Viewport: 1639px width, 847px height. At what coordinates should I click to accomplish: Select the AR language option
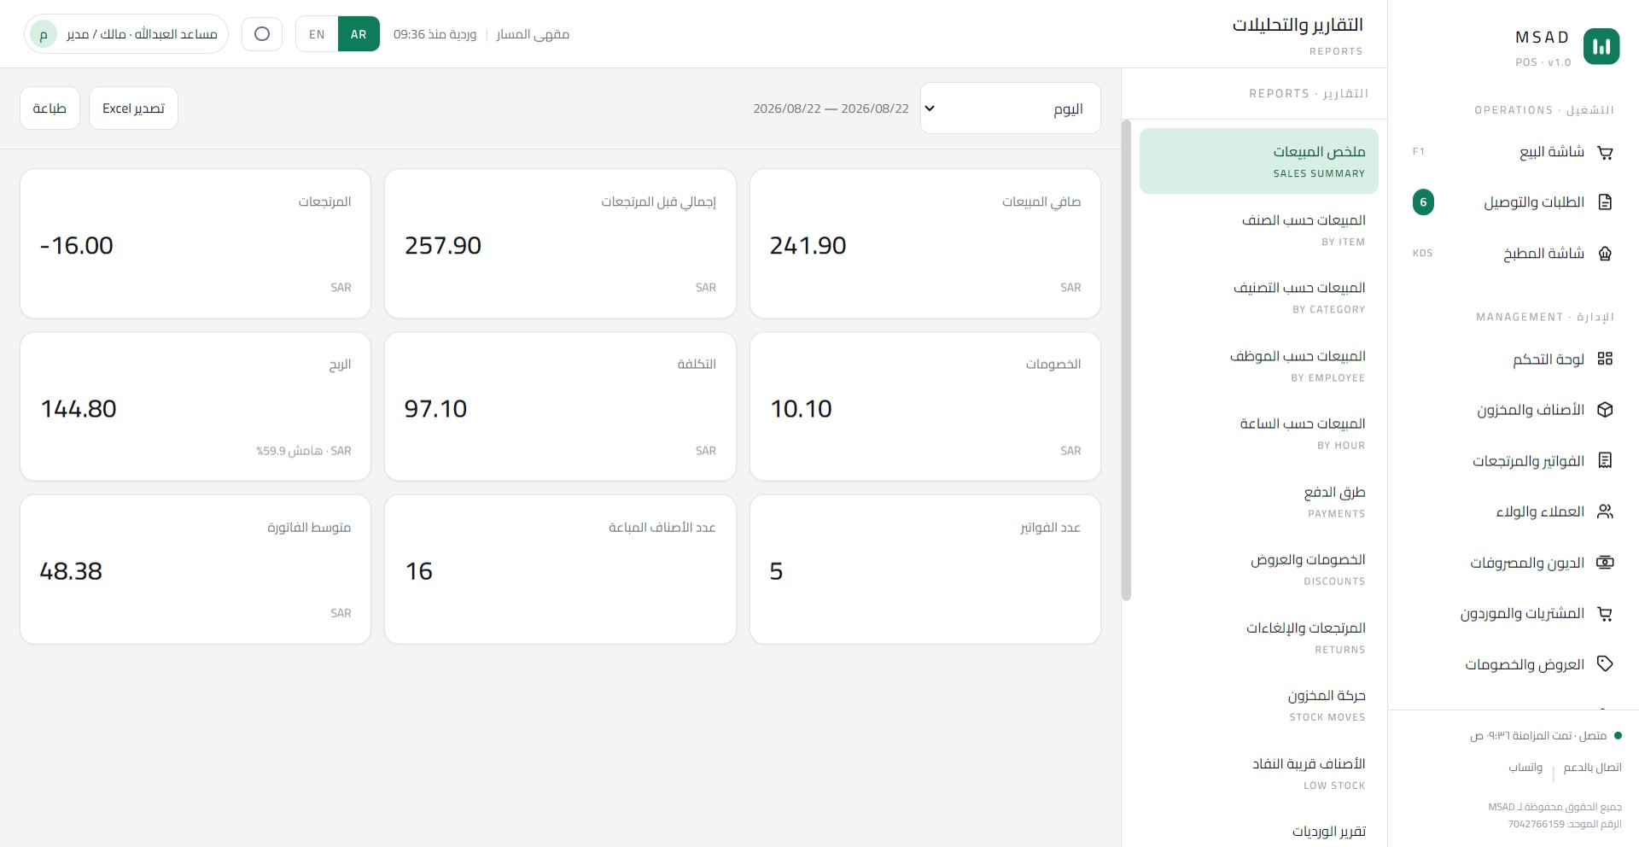coord(359,34)
